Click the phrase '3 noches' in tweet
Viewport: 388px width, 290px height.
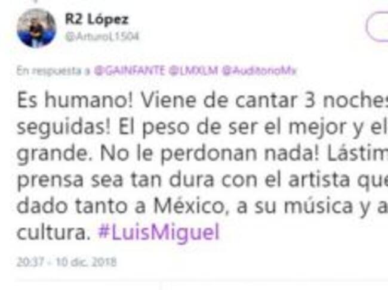click(346, 101)
